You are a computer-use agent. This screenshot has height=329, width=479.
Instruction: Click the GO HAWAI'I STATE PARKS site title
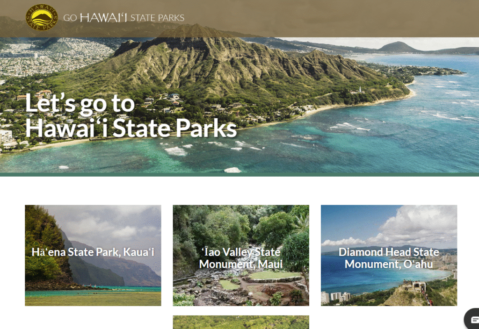click(x=123, y=18)
